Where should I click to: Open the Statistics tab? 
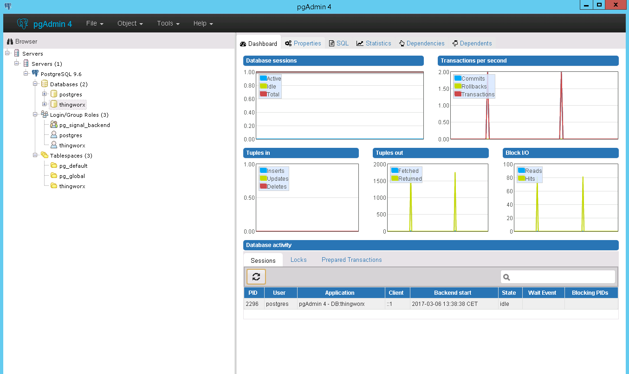tap(374, 43)
